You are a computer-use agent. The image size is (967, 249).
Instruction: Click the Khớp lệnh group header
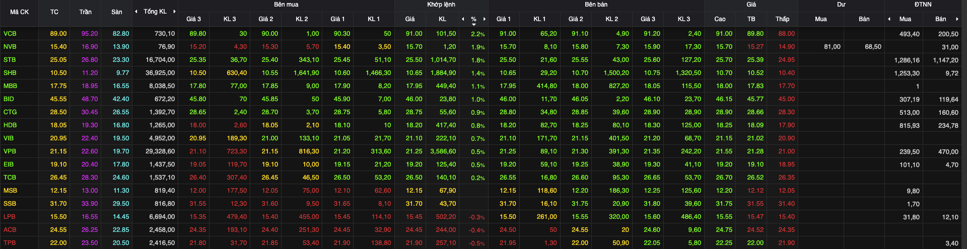(x=441, y=5)
